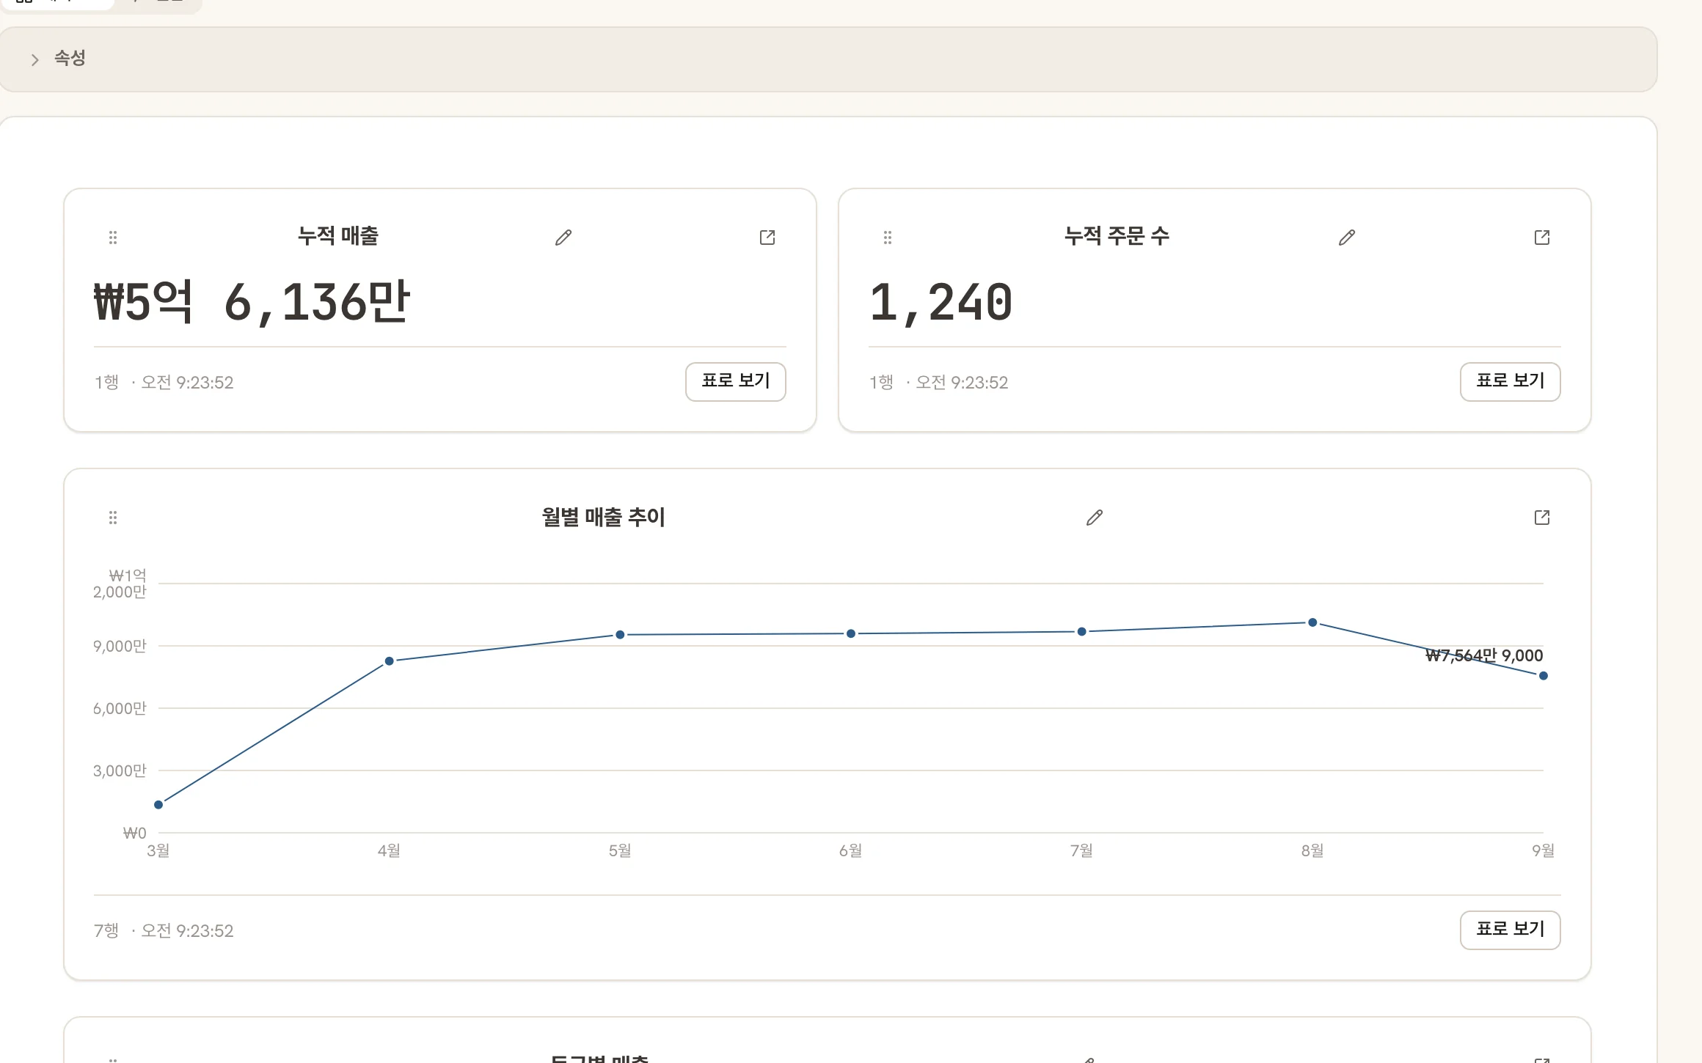This screenshot has width=1702, height=1063.
Task: Select the 8월 data point on the chart
Action: click(1312, 622)
